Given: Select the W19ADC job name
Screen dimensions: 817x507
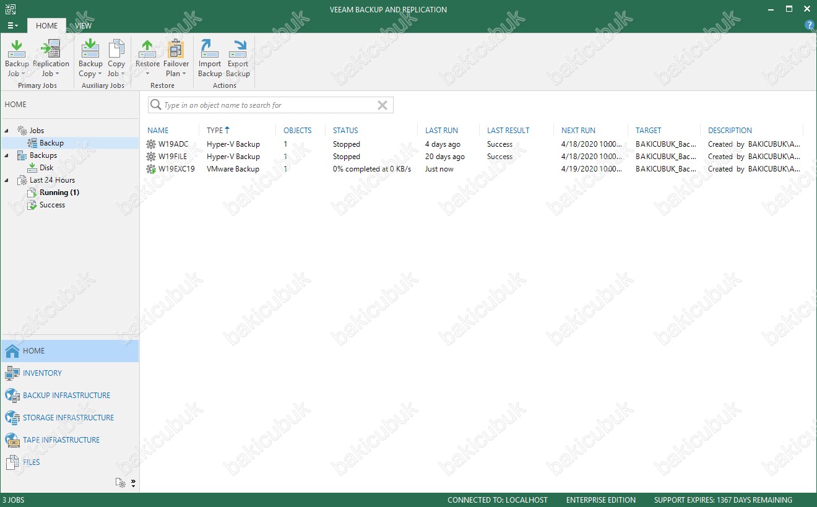Looking at the screenshot, I should 173,144.
